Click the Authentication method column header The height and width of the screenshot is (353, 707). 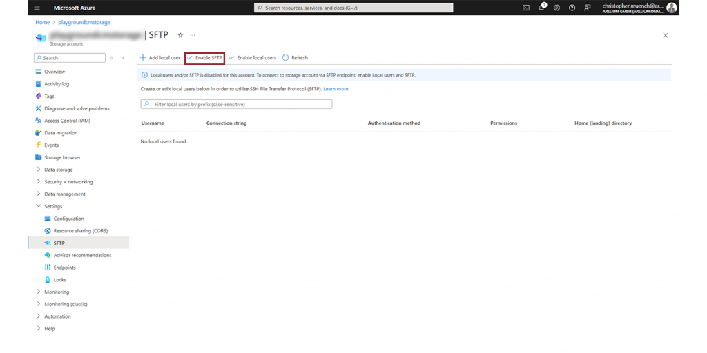click(x=394, y=123)
